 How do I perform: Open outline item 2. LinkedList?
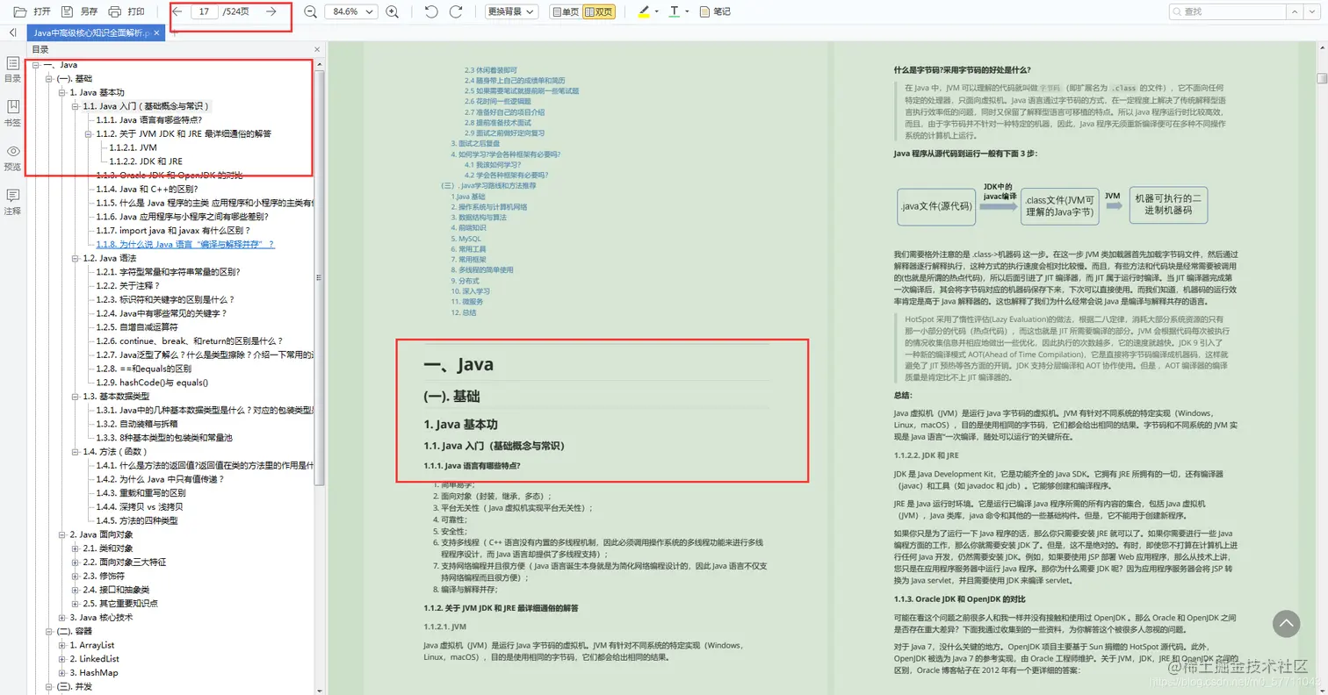(x=94, y=658)
